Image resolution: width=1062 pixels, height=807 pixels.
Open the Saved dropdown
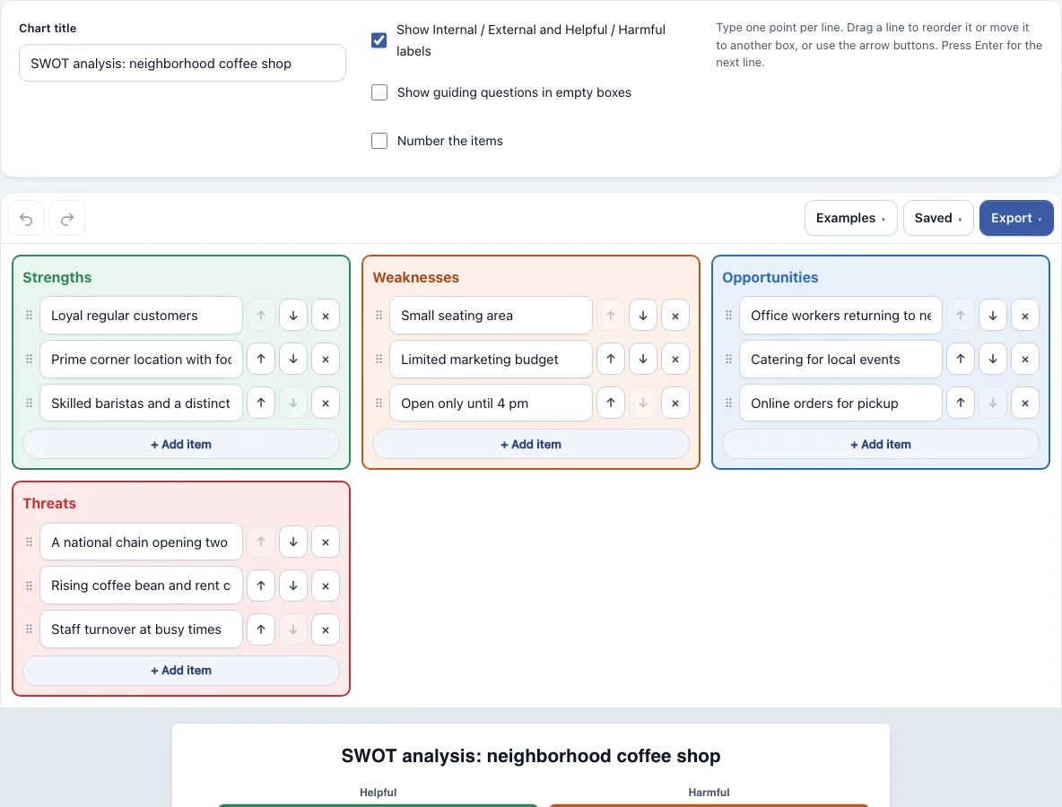point(938,218)
